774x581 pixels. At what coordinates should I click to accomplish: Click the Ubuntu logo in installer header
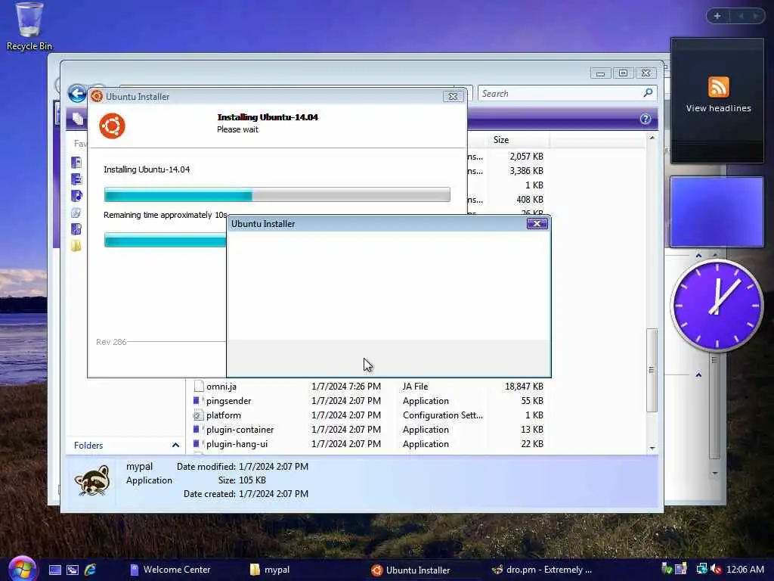click(x=112, y=126)
